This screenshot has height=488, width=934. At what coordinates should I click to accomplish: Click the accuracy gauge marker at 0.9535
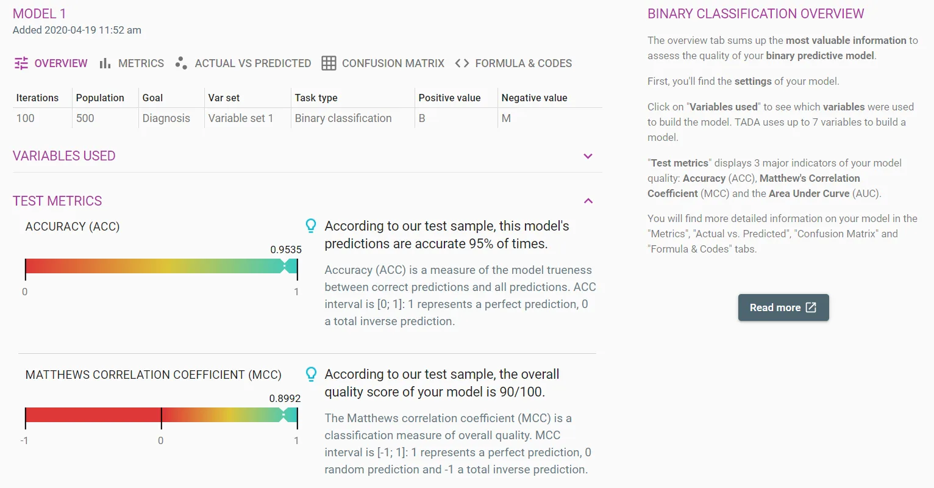coord(284,266)
